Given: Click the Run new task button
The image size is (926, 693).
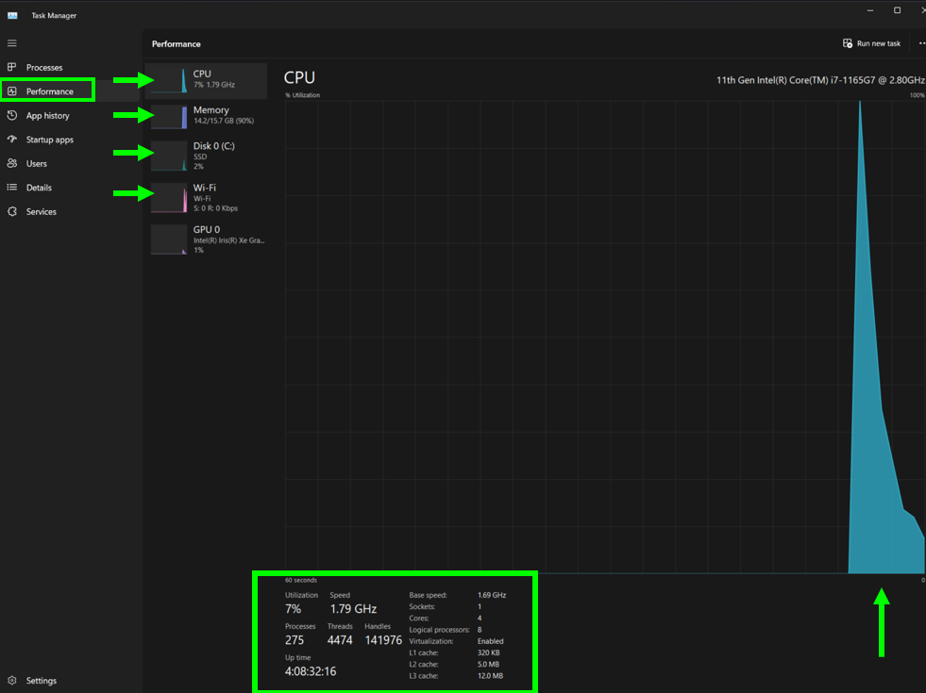Looking at the screenshot, I should (x=871, y=43).
